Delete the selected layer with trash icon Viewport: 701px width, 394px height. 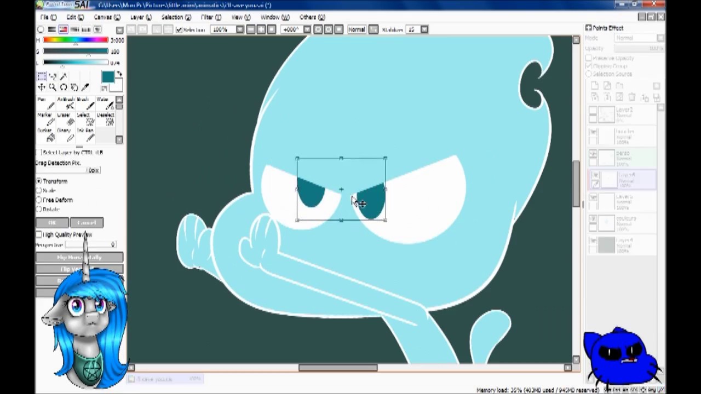tap(632, 97)
